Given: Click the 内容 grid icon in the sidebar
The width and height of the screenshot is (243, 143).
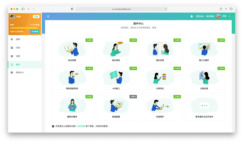Looking at the screenshot, I should click(12, 48).
